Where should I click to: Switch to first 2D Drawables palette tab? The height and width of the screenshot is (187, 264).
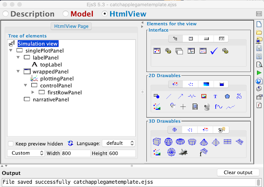[175, 84]
